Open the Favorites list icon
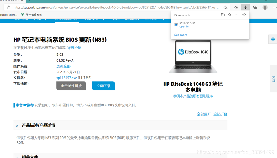This screenshot has height=158, width=277. 236,7
